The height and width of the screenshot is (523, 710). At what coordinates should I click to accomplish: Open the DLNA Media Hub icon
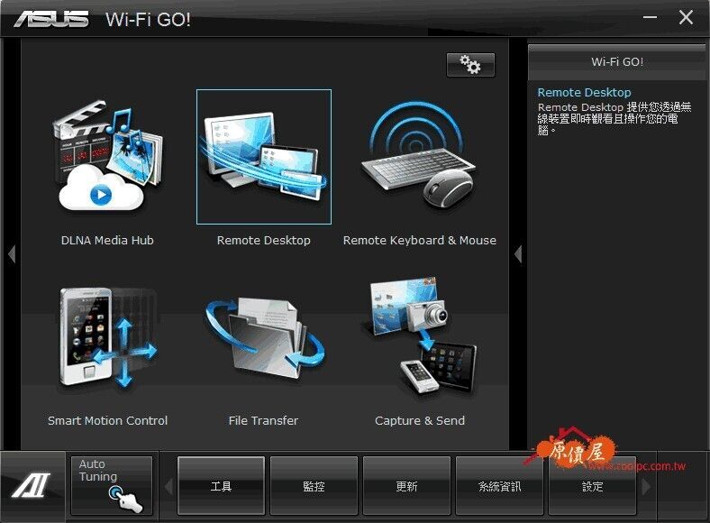click(107, 156)
